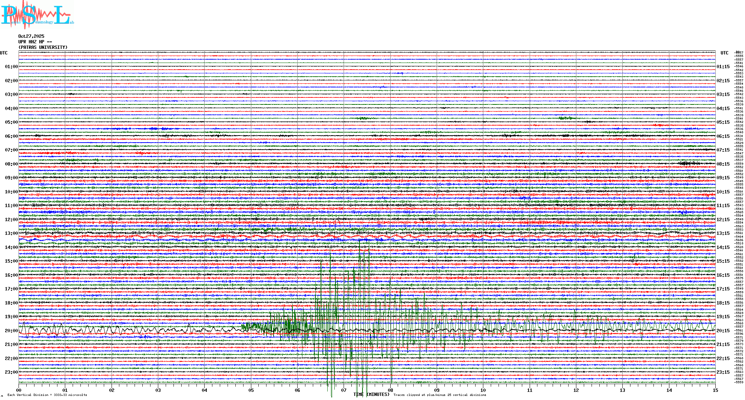Screen dimensions: 745x400
Task: Click the PSL Patras Seismology Lab logo
Action: (37, 15)
